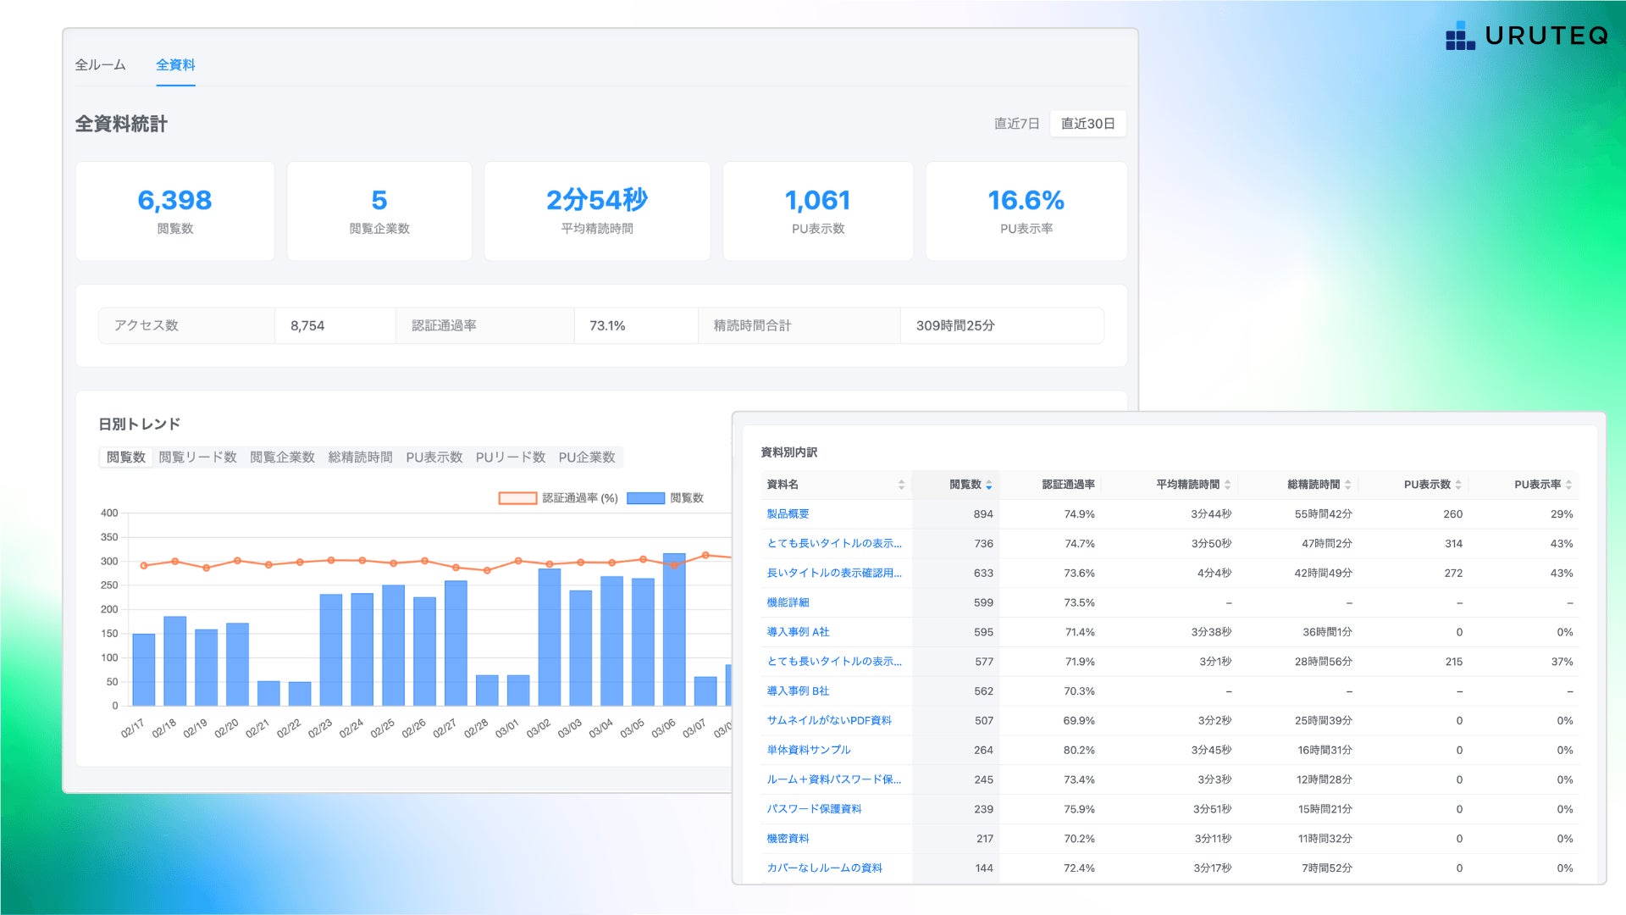Open 製品概要 document link

788,514
